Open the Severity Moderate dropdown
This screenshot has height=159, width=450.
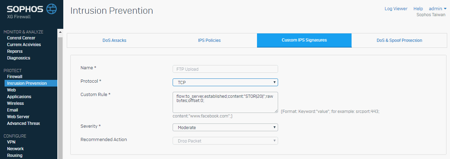click(x=225, y=127)
